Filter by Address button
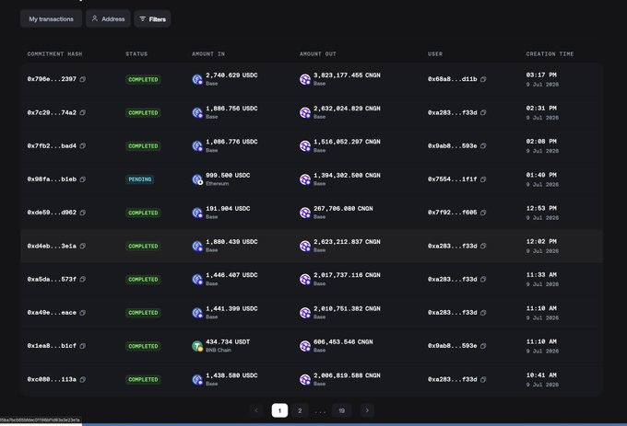Screen dimensions: 627x426 click(x=108, y=18)
